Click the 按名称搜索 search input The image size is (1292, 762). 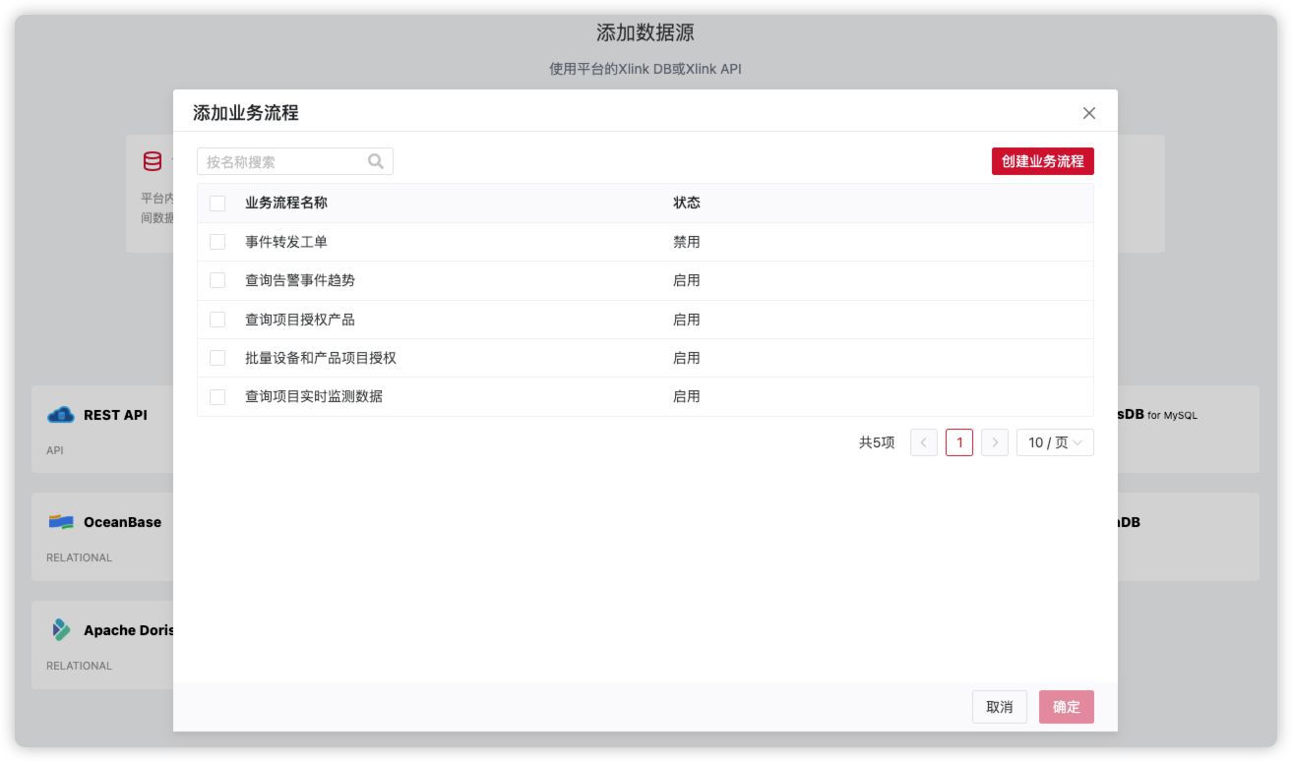coord(285,160)
